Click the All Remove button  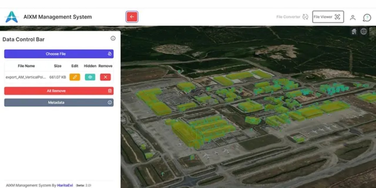coord(59,91)
